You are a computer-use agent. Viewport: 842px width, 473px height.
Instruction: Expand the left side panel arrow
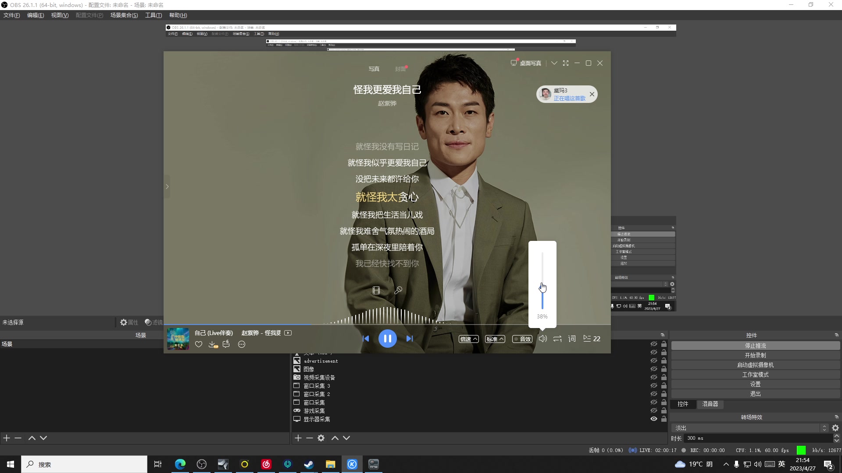[x=167, y=187]
